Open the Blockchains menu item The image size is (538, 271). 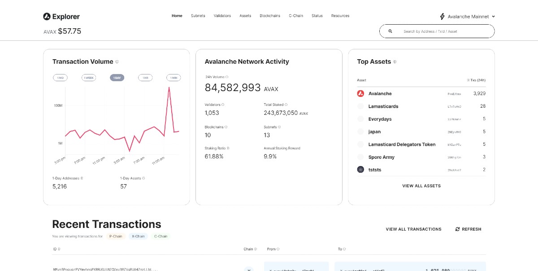pyautogui.click(x=270, y=16)
